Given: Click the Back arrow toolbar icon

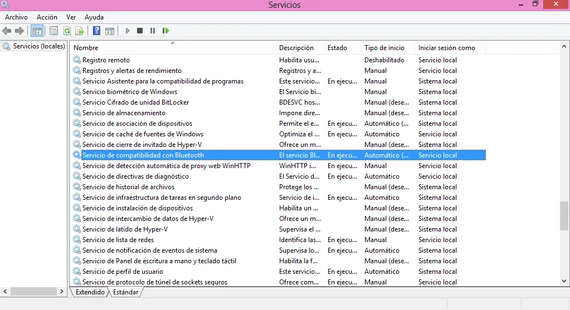Looking at the screenshot, I should (7, 31).
